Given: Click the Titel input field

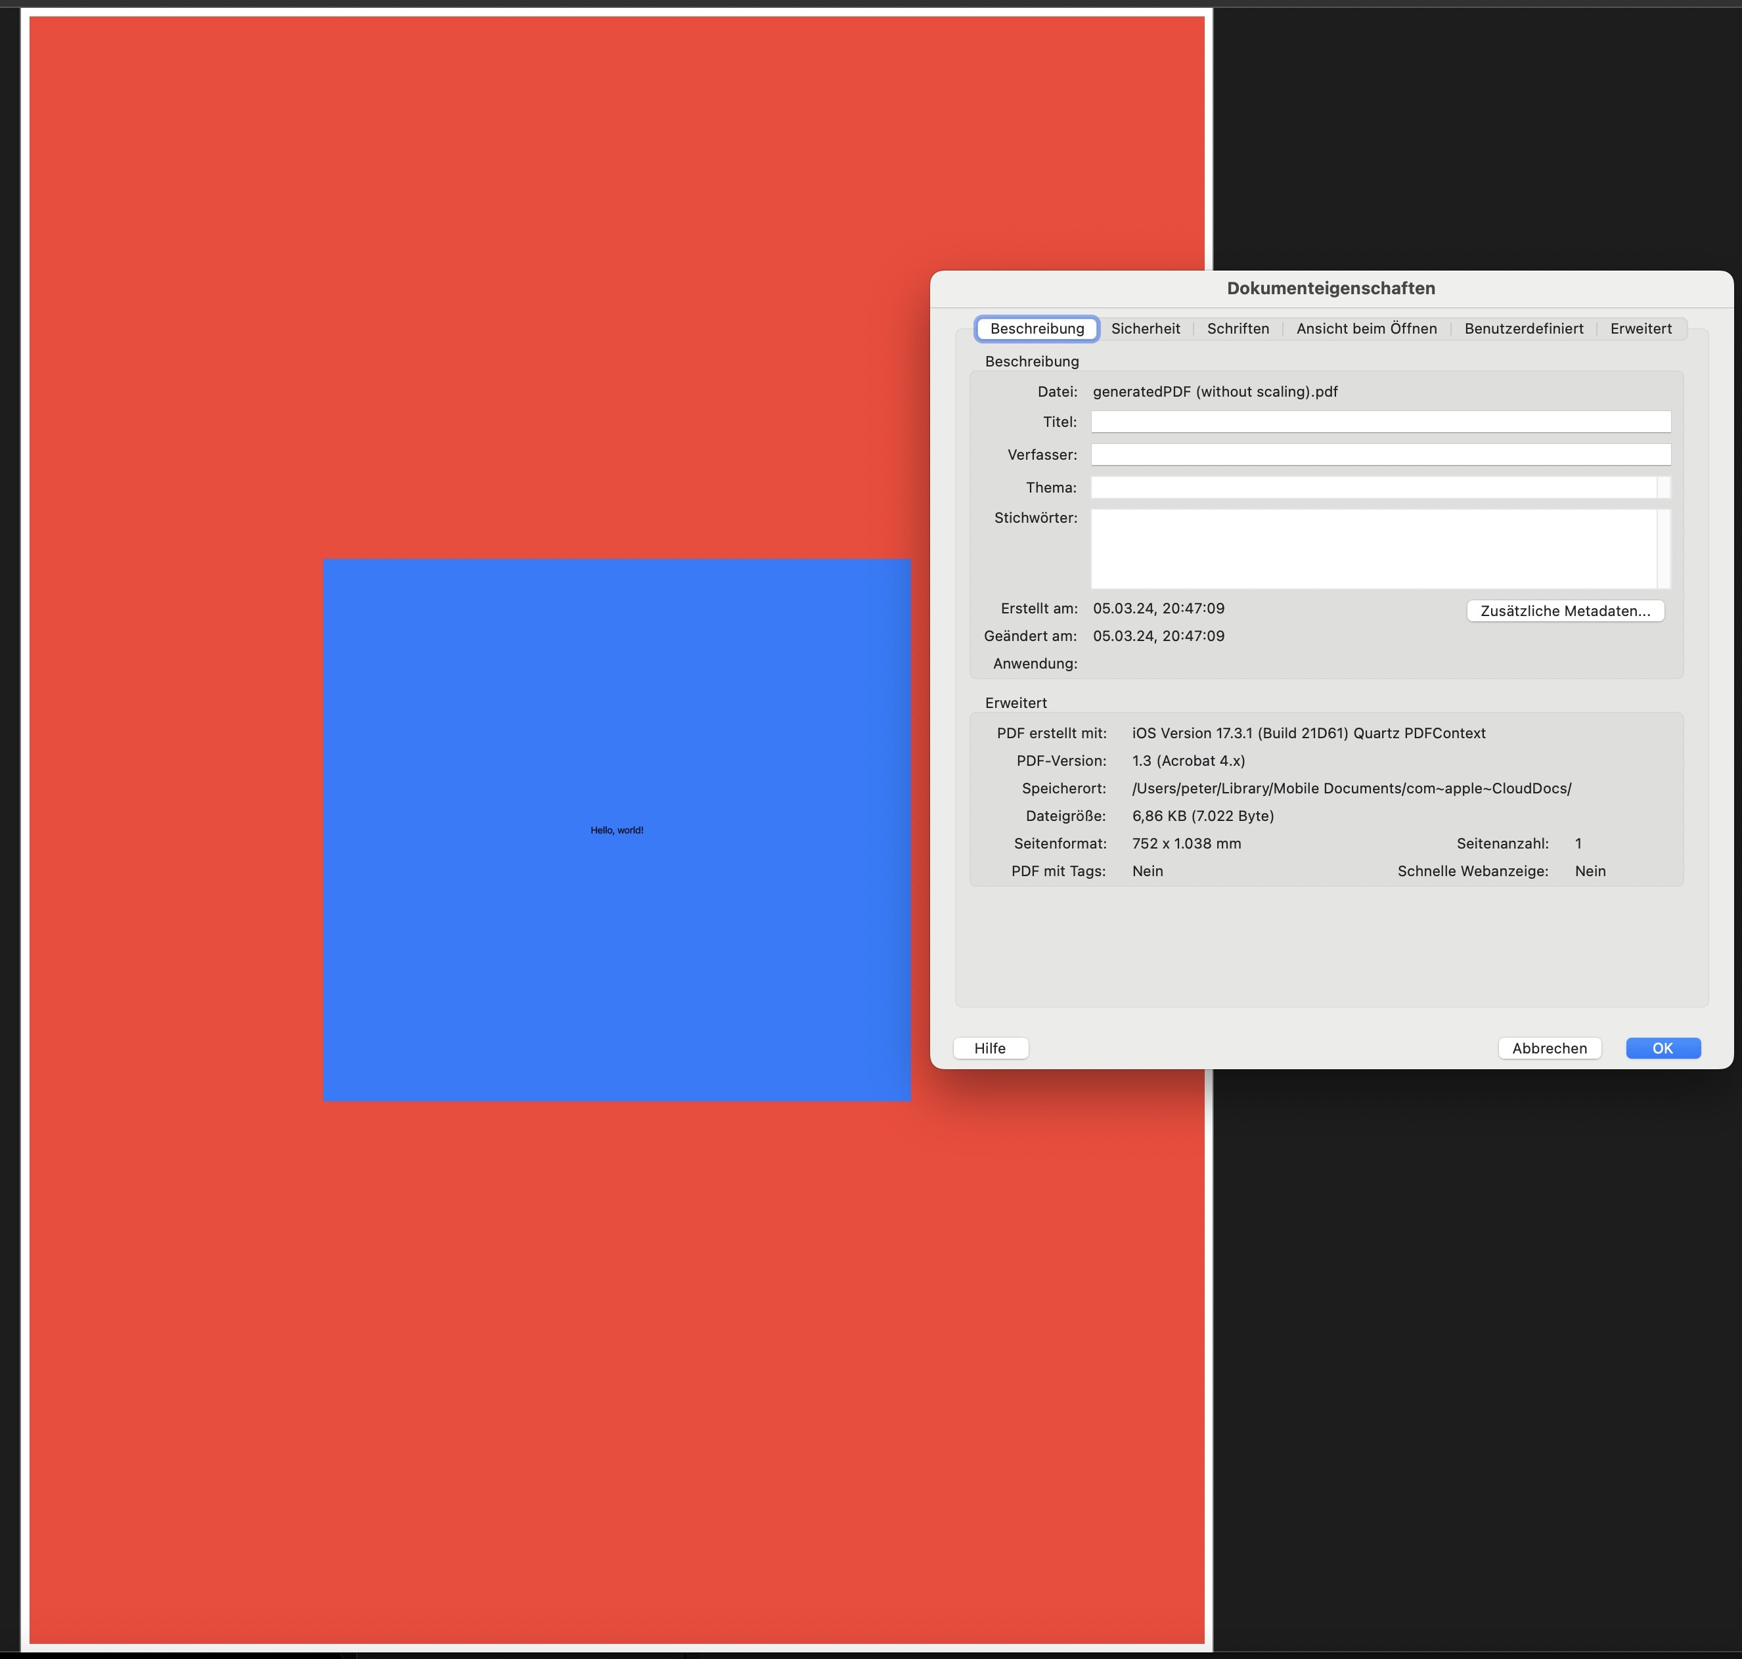Looking at the screenshot, I should pos(1380,422).
